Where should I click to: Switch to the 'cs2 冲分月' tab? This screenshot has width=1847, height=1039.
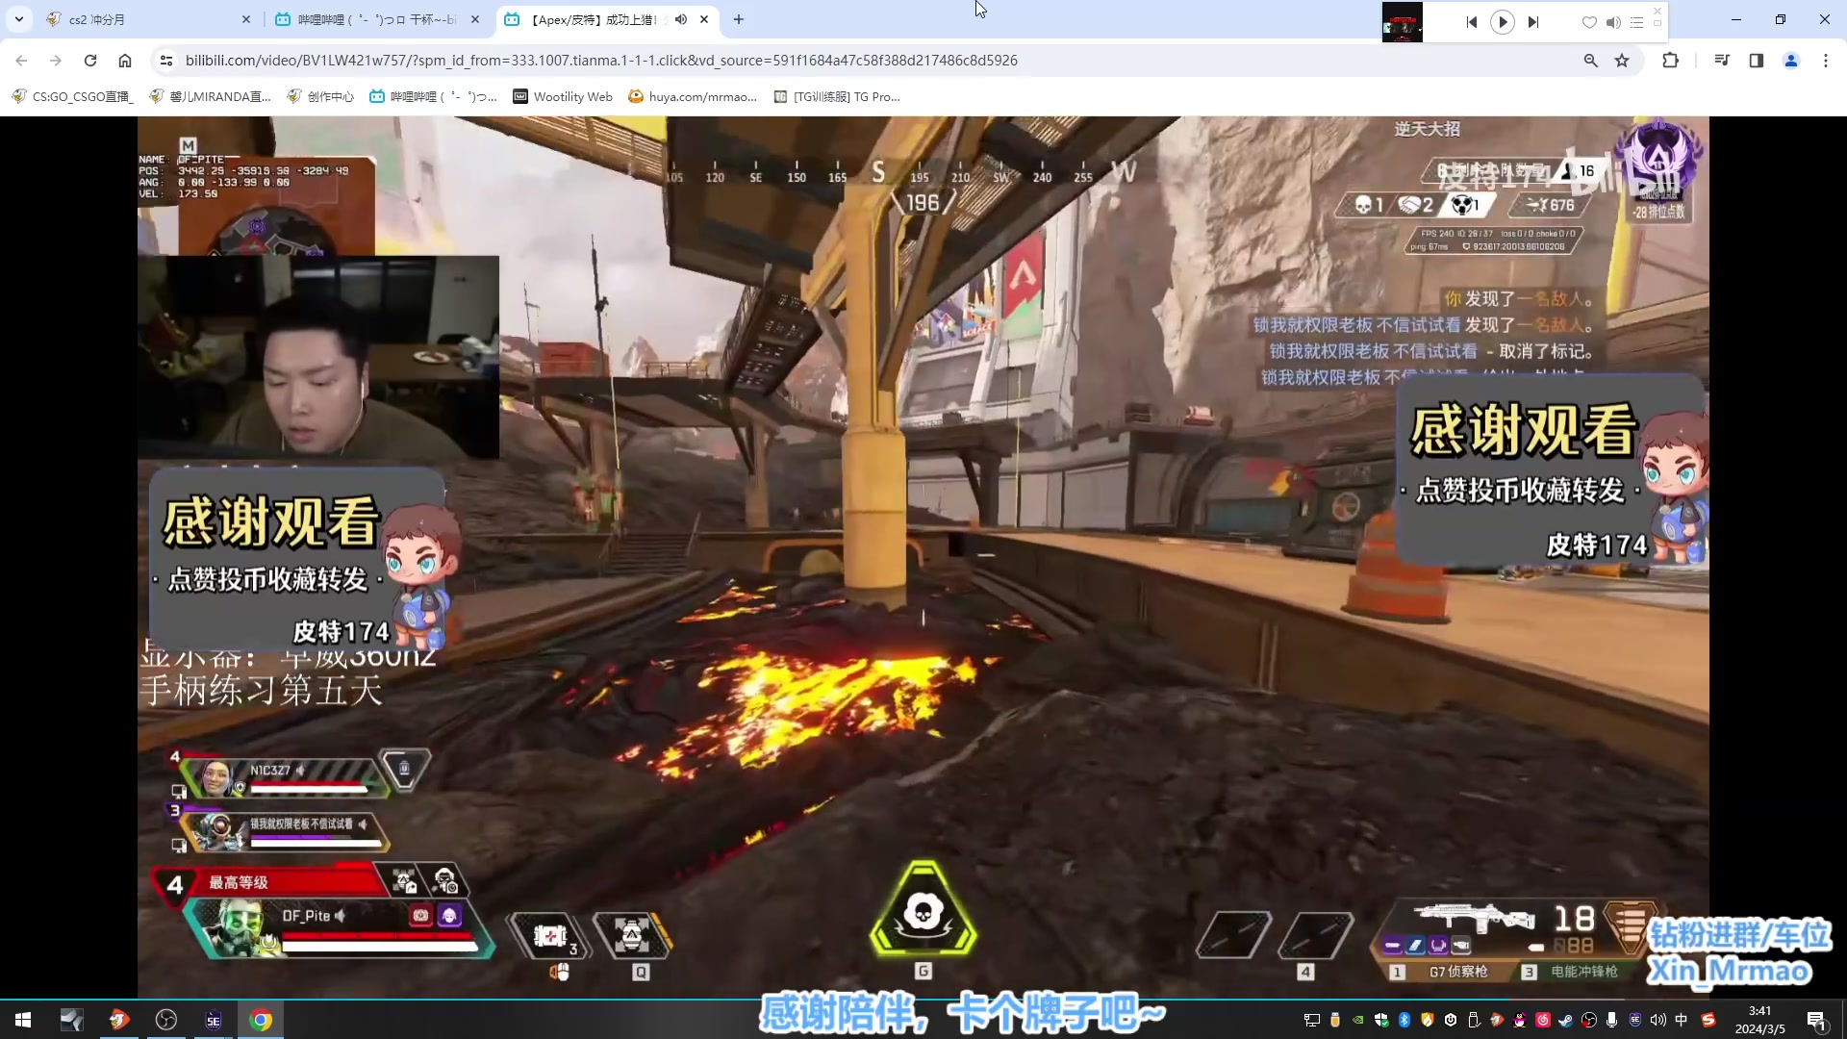149,19
